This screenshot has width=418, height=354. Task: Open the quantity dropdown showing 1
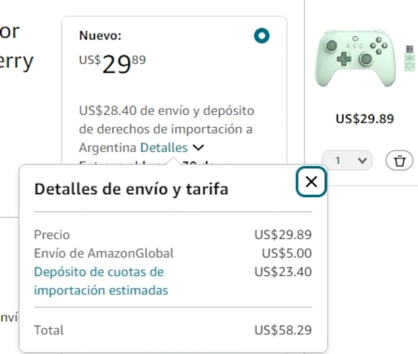pyautogui.click(x=347, y=161)
